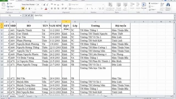Click the Format Painter brush icon

click(x=8, y=10)
